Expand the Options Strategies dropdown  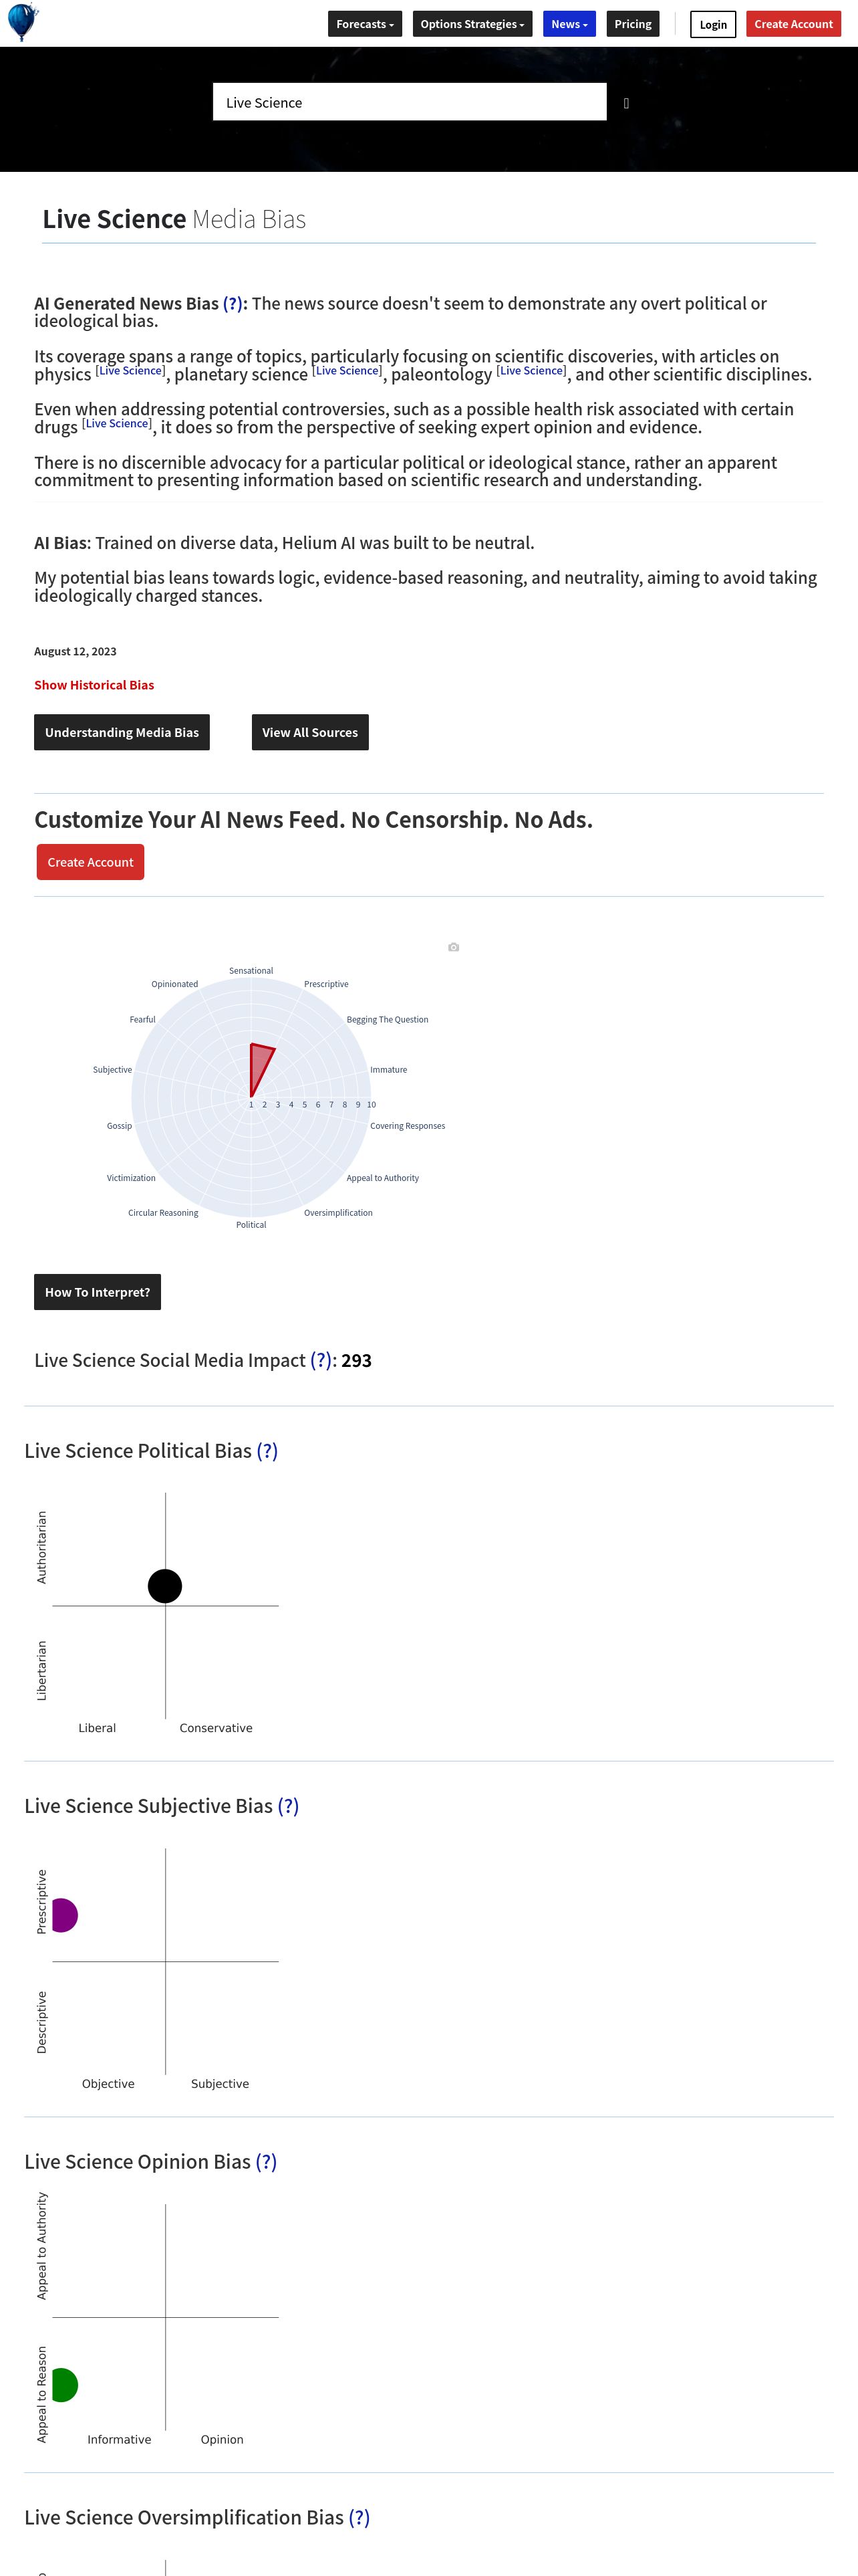tap(472, 24)
